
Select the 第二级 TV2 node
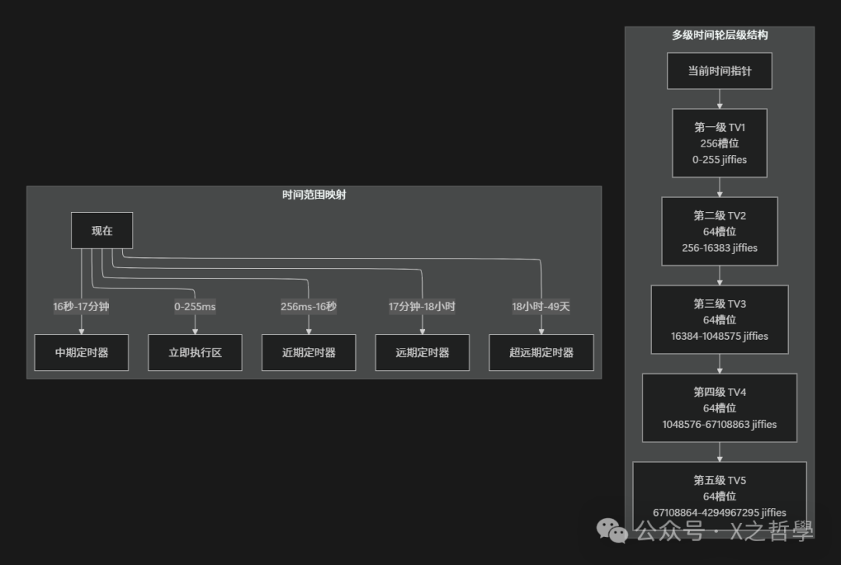click(720, 231)
